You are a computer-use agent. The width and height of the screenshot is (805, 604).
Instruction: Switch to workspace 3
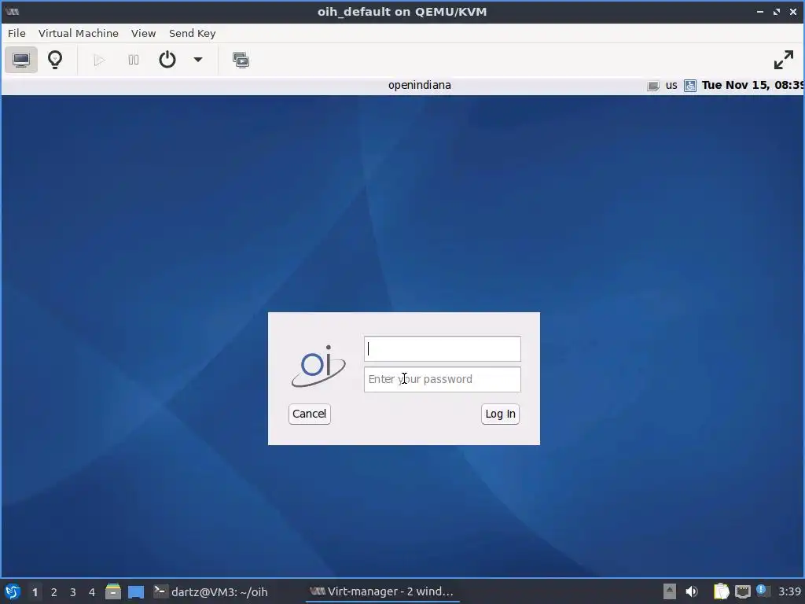pos(73,591)
